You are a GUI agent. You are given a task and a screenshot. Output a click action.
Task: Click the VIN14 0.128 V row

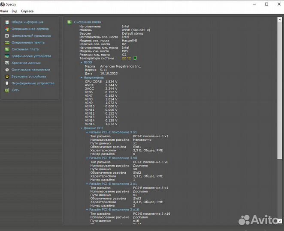(101, 121)
